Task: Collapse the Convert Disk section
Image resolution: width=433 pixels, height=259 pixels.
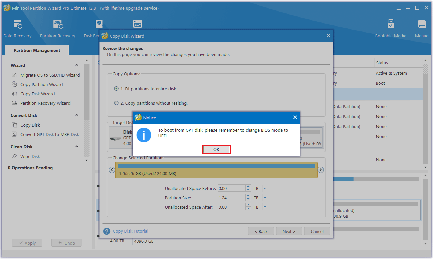Action: [x=77, y=115]
